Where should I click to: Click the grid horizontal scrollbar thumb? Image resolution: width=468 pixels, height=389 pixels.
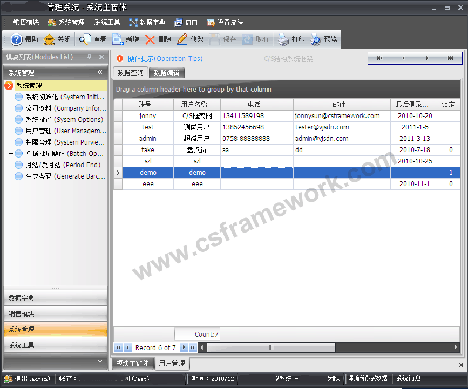pos(271,347)
